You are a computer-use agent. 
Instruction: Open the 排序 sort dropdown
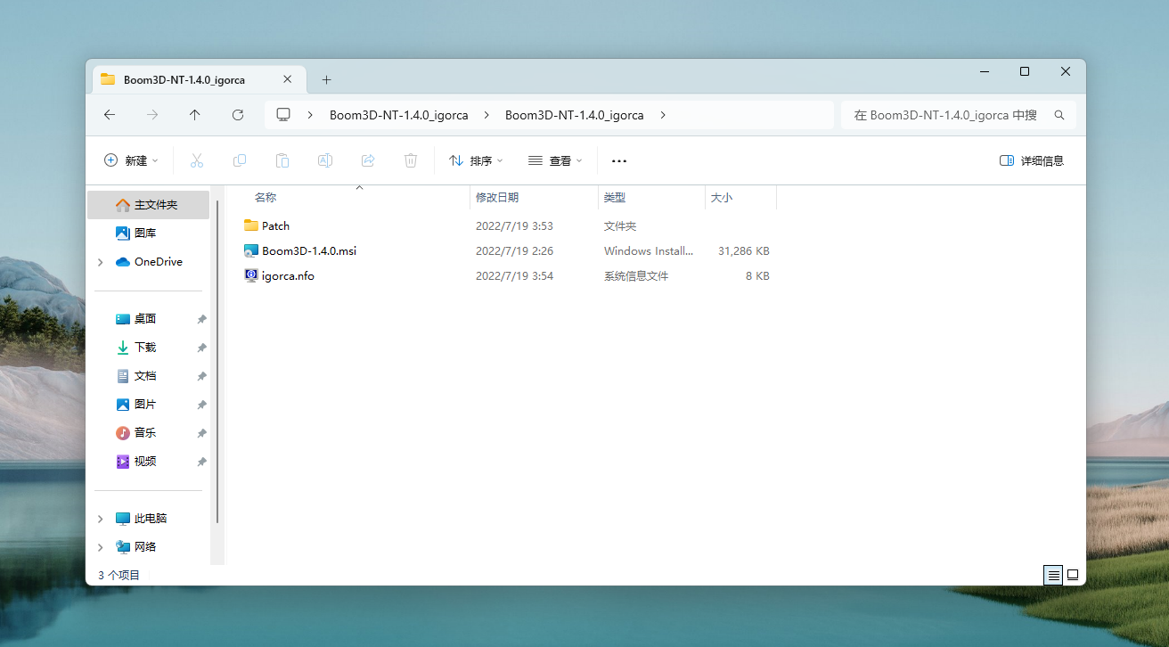pyautogui.click(x=476, y=160)
